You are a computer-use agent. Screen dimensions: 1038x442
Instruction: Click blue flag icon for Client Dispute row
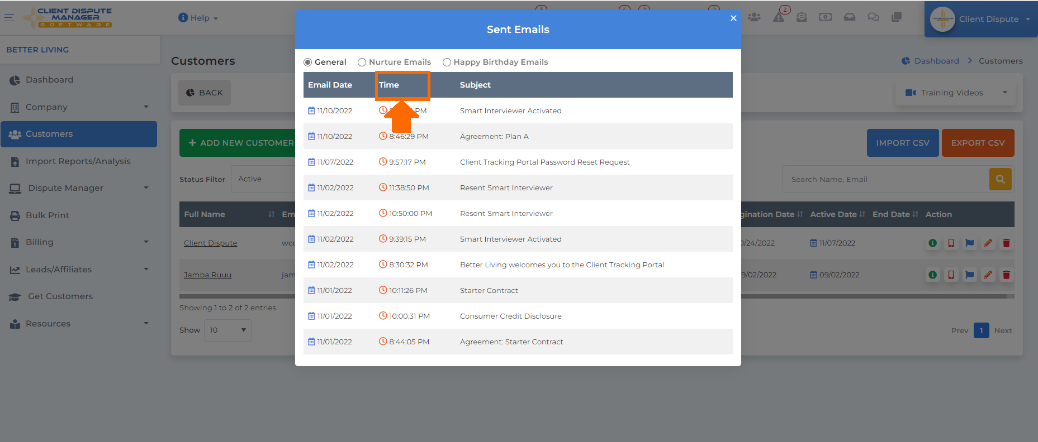coord(969,243)
